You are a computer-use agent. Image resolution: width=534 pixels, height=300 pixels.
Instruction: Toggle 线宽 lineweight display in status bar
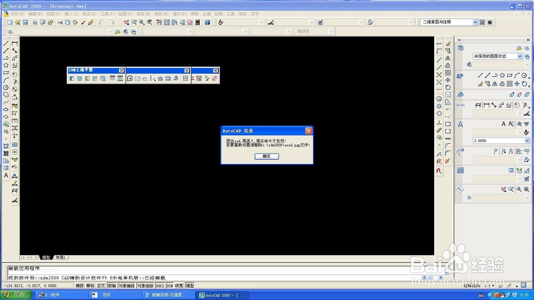(179, 286)
